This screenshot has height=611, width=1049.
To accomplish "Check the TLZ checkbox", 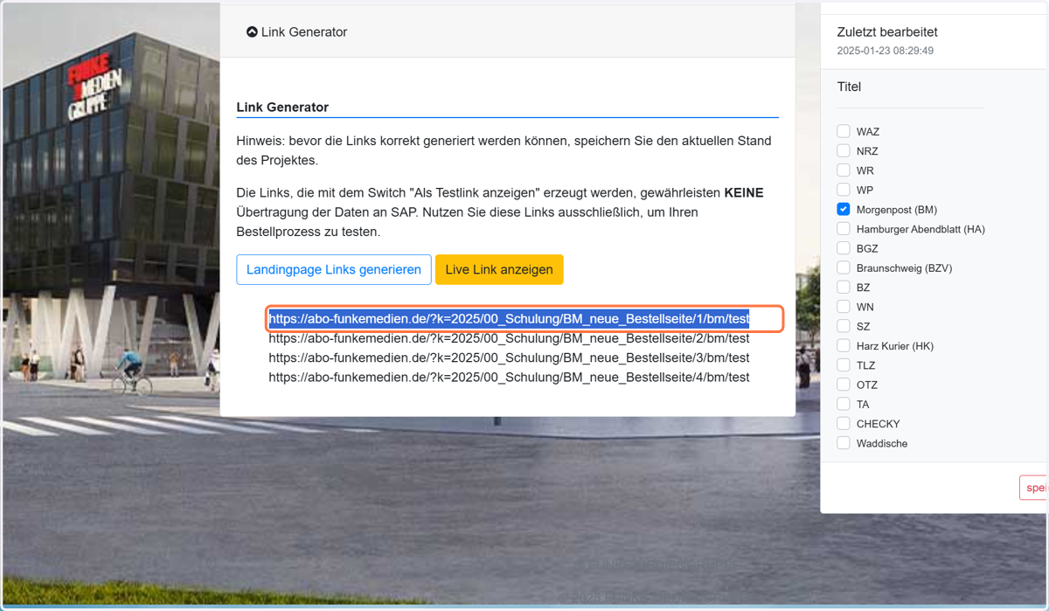I will 844,365.
